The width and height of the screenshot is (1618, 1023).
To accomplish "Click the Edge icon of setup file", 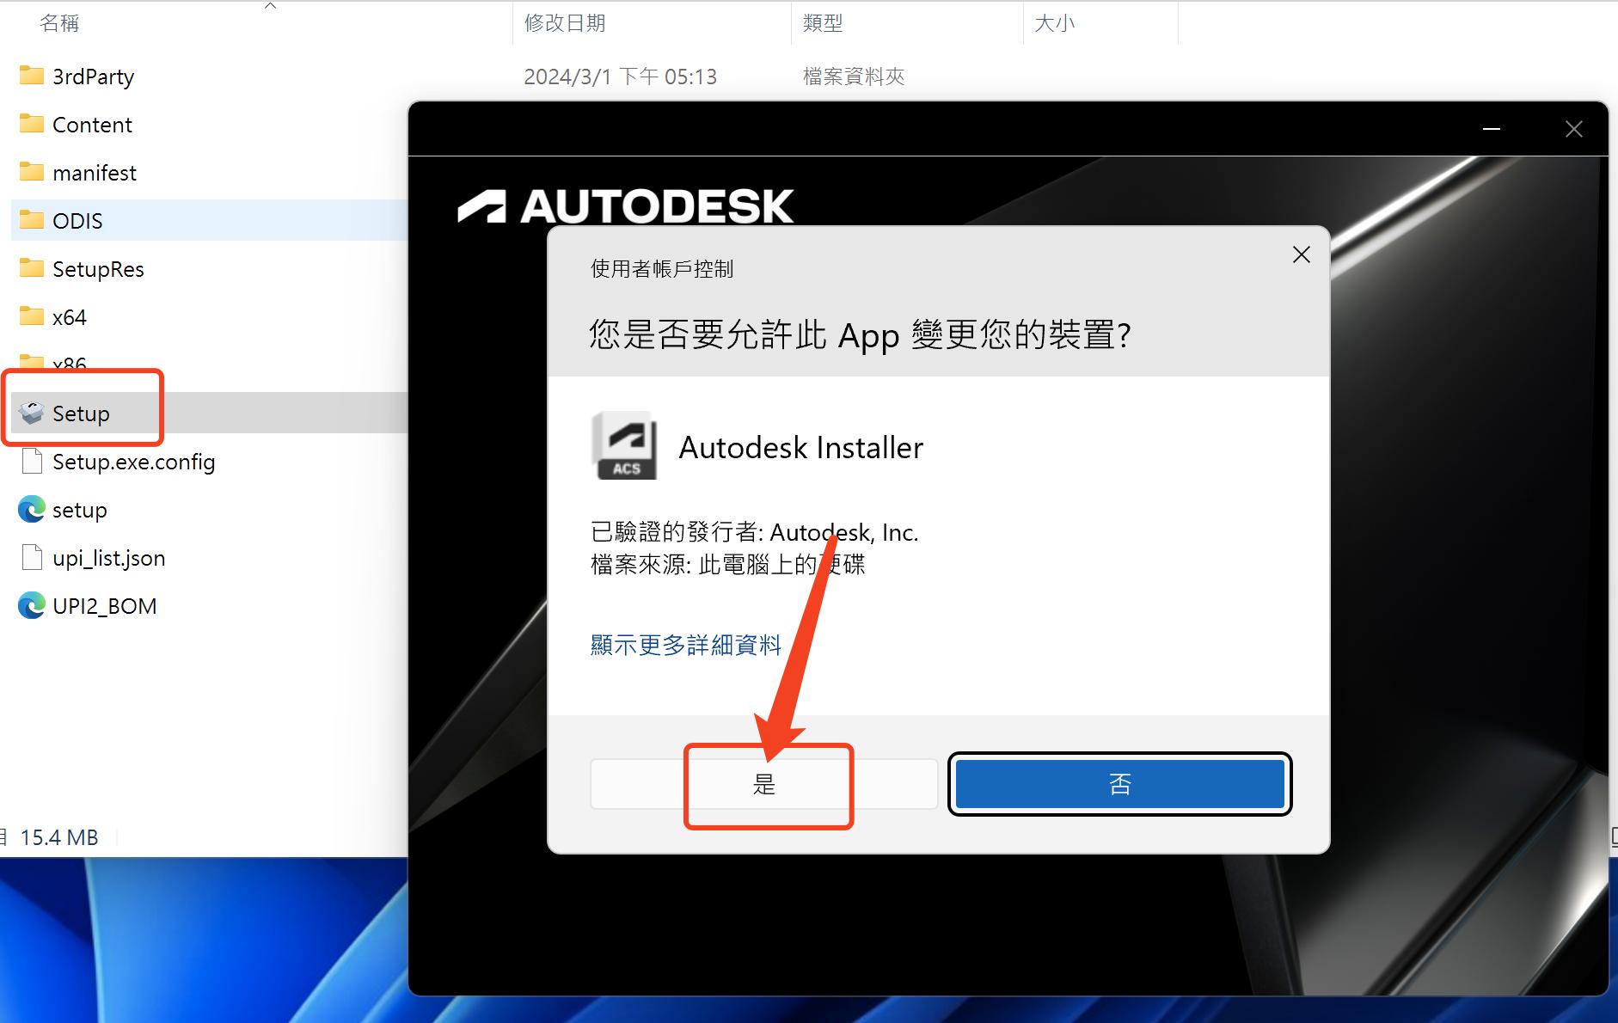I will (32, 510).
